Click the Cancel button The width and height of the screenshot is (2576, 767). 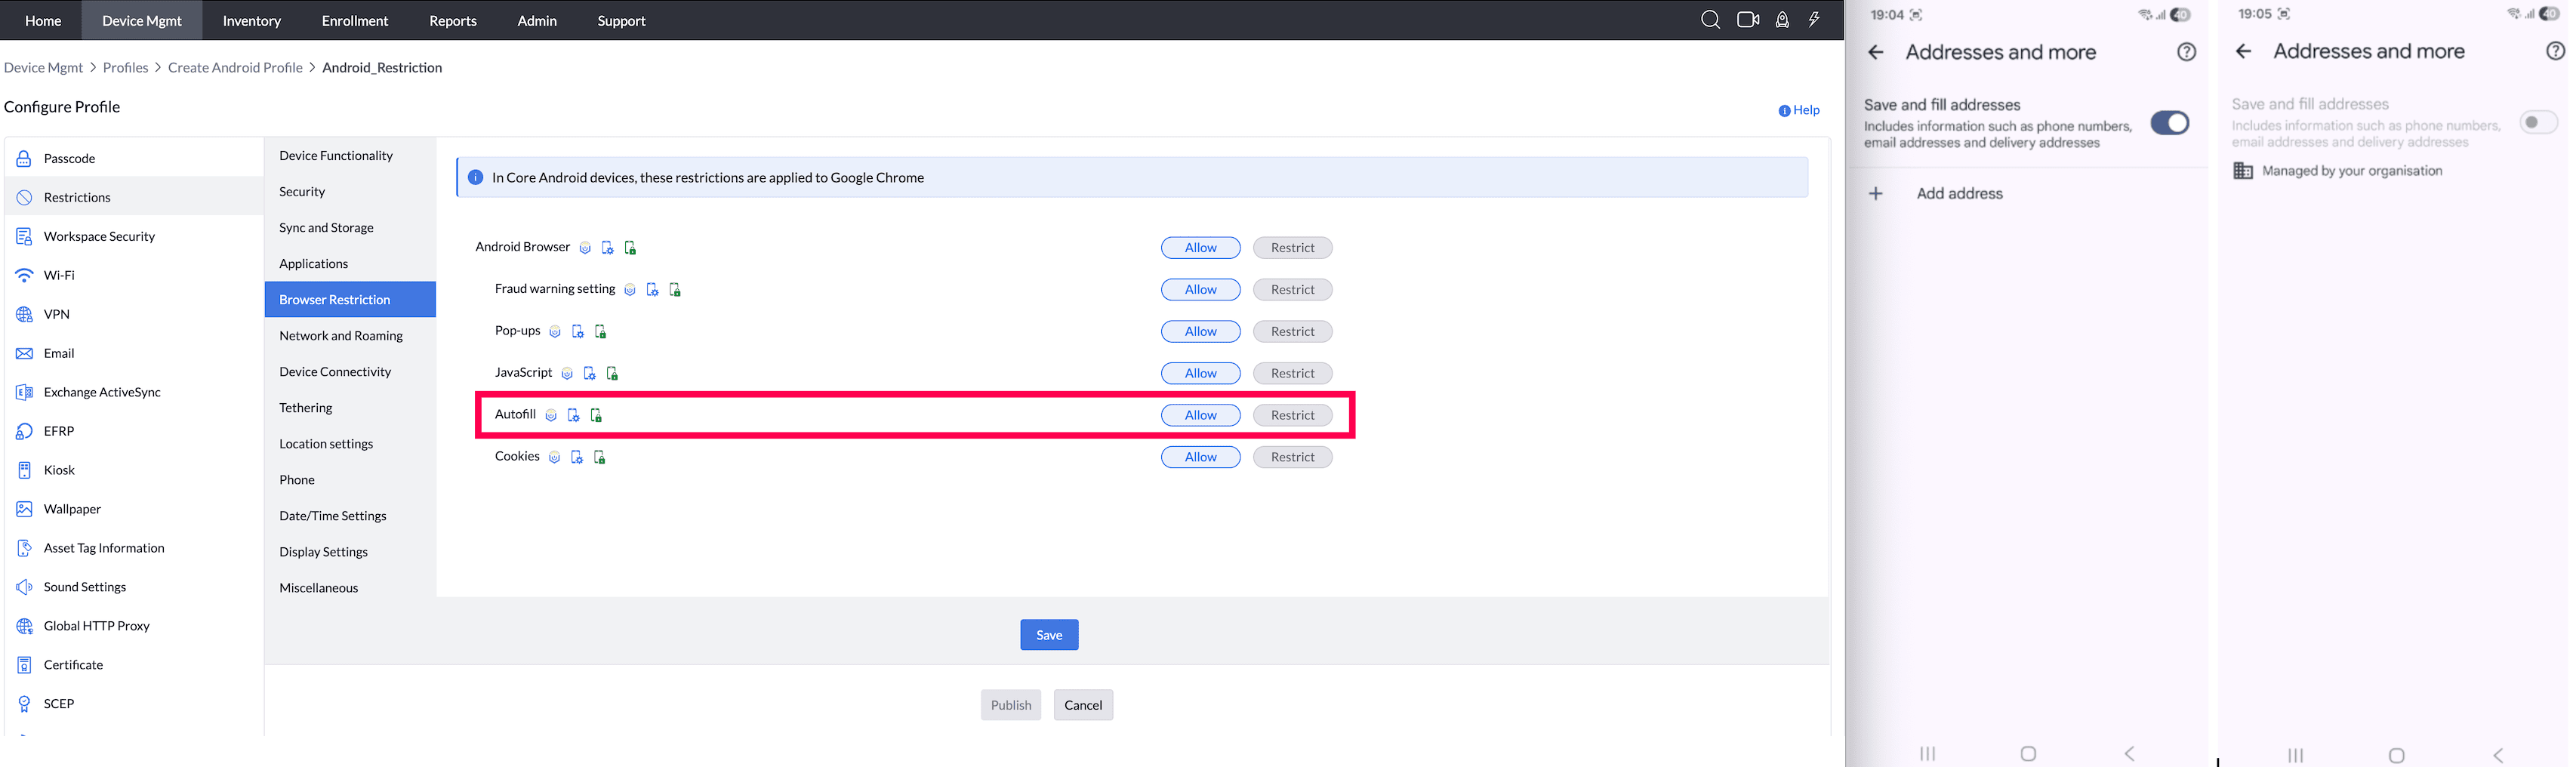(1083, 705)
